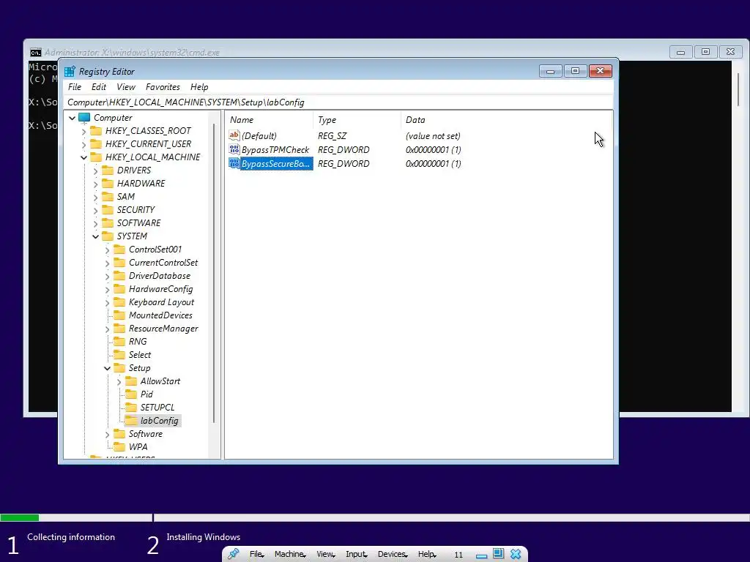Select the Pid key
The width and height of the screenshot is (750, 562).
(x=146, y=394)
